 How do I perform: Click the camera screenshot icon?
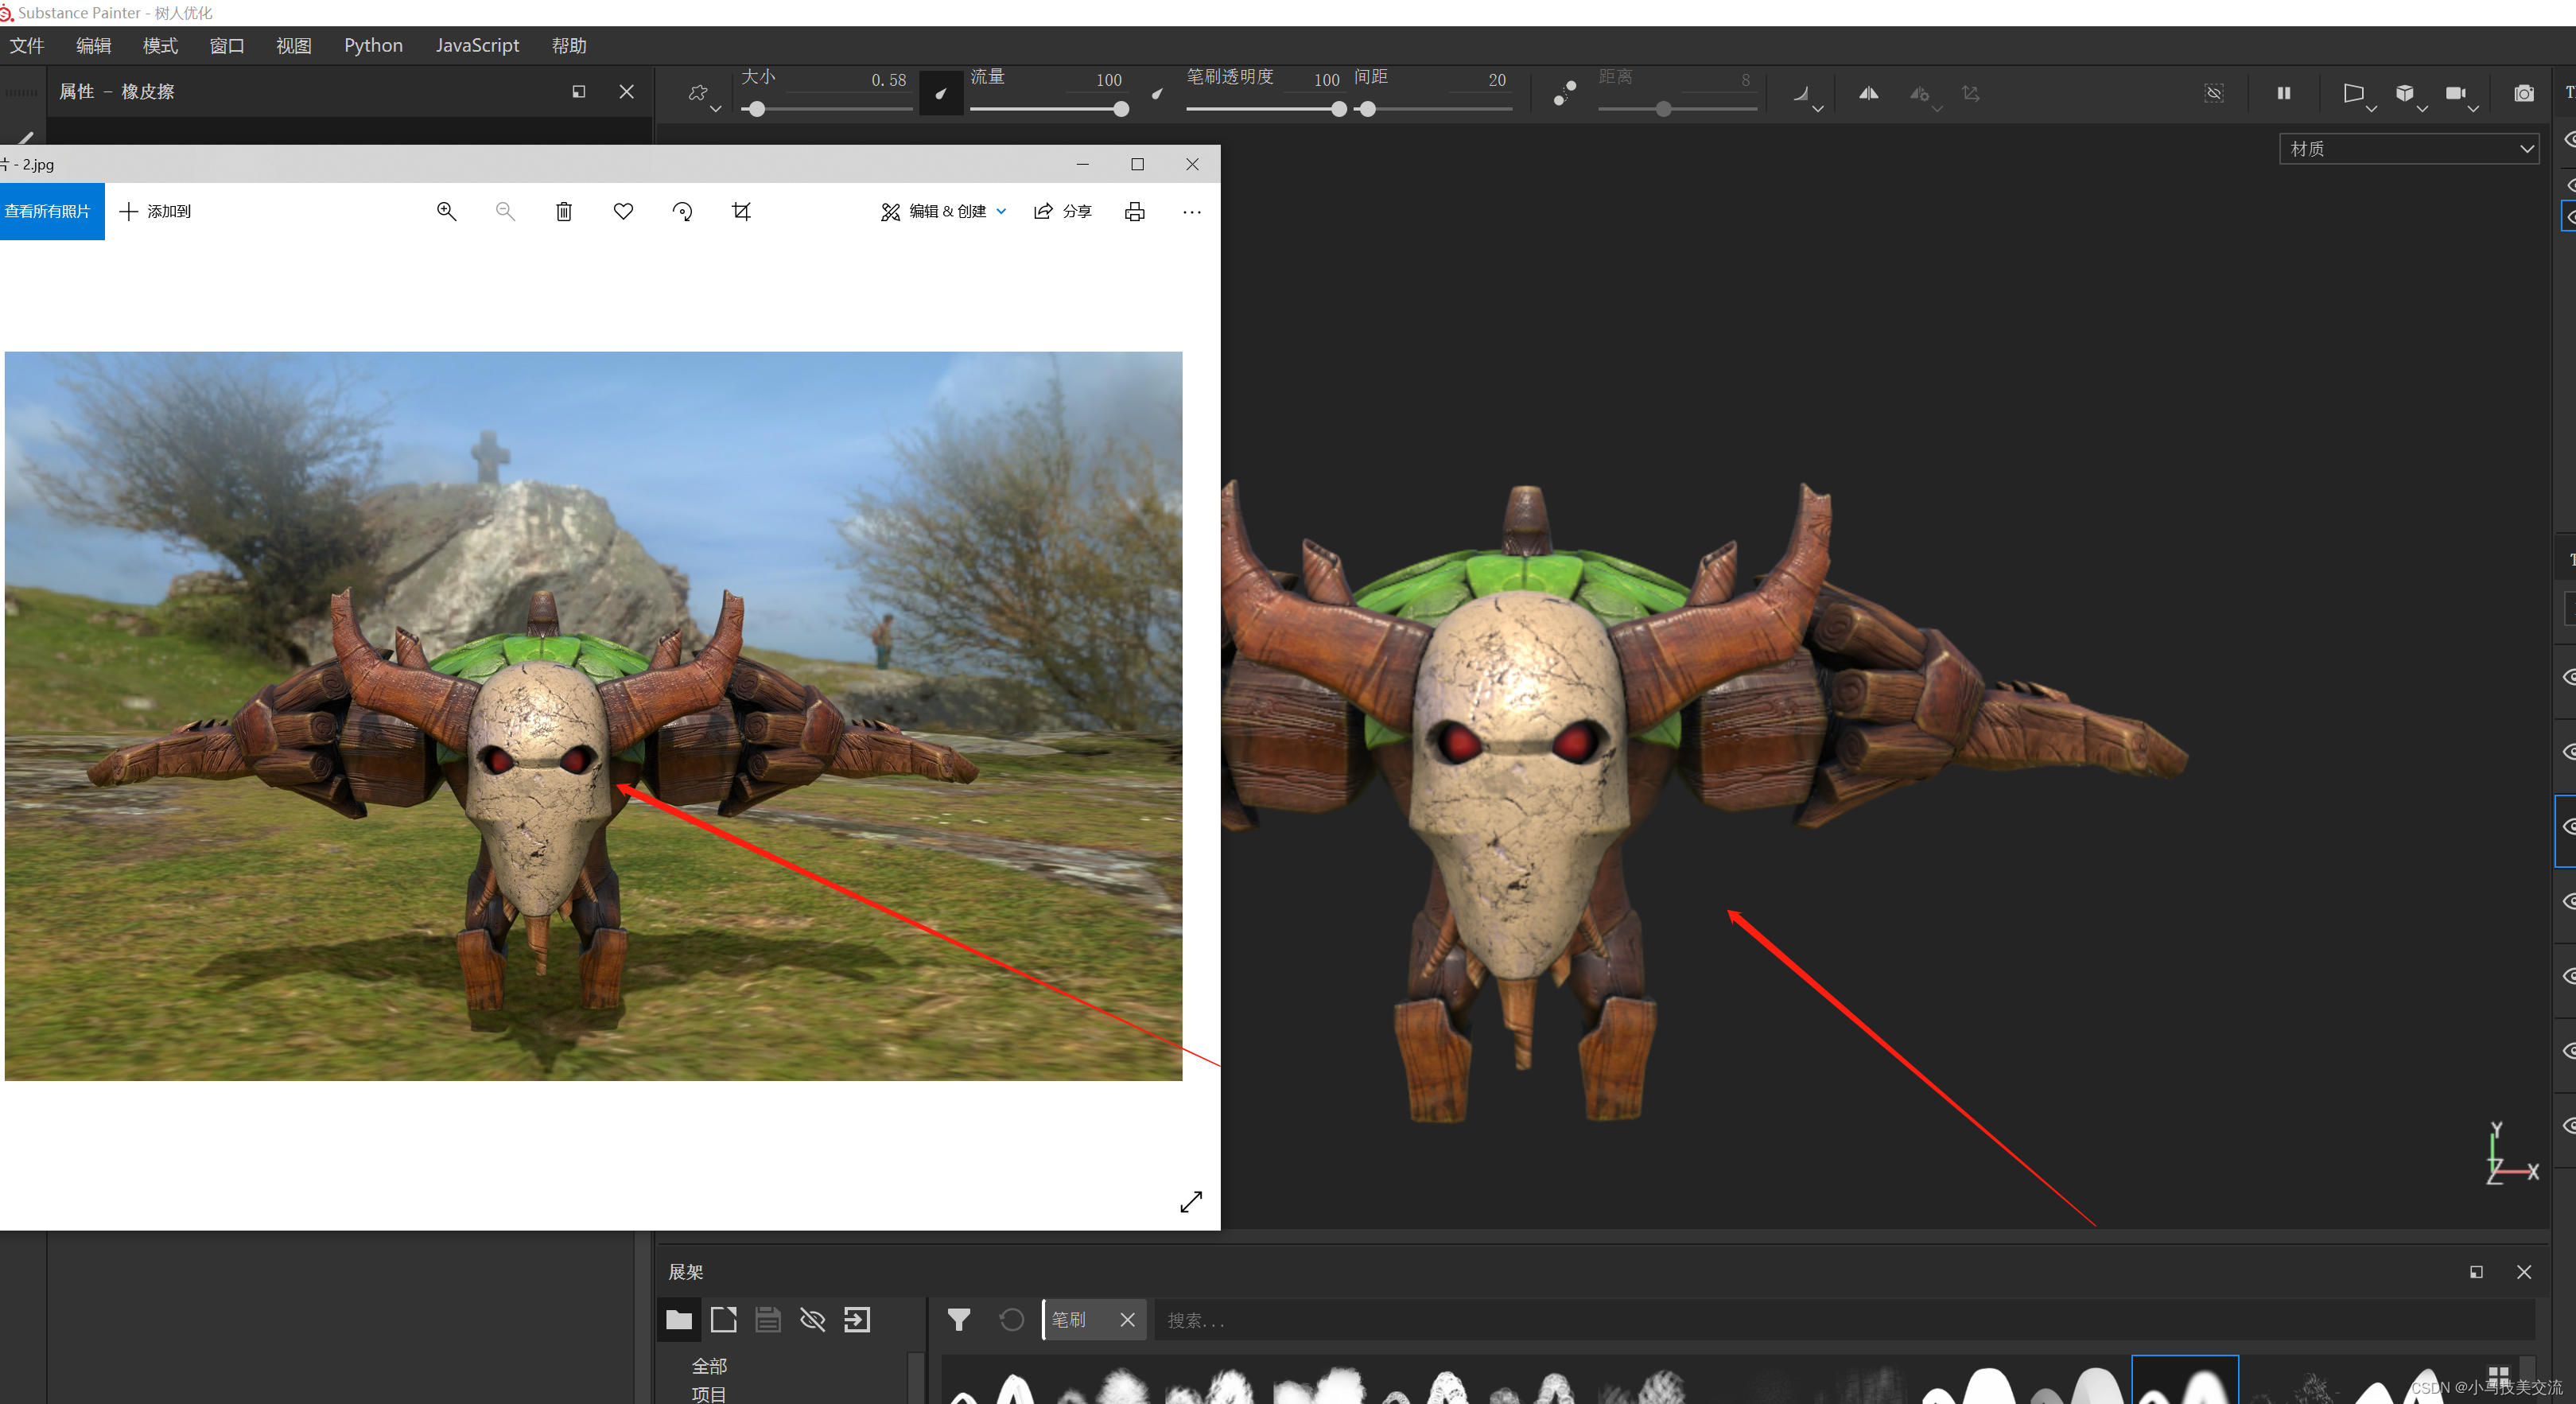coord(2524,93)
